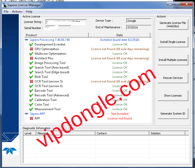195x168 pixels.
Task: Click Generate License File (WebSite) button
Action: 173,24
